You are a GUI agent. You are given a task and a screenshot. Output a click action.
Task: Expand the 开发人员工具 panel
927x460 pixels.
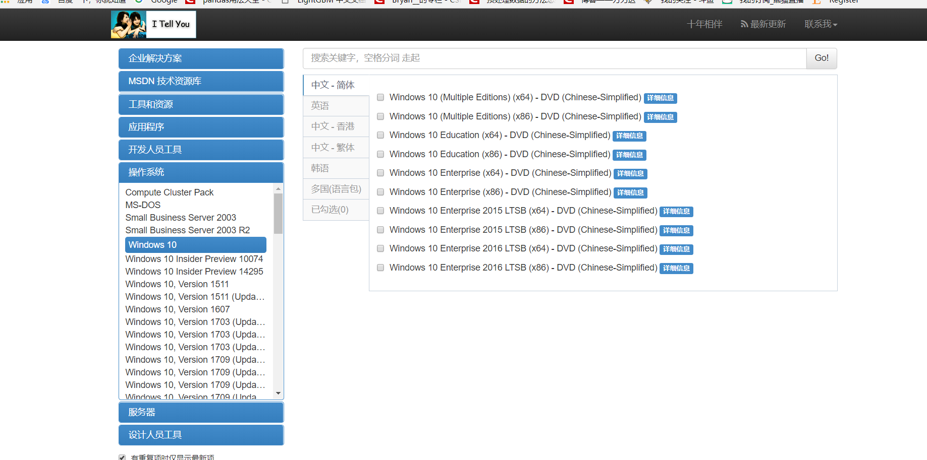201,150
